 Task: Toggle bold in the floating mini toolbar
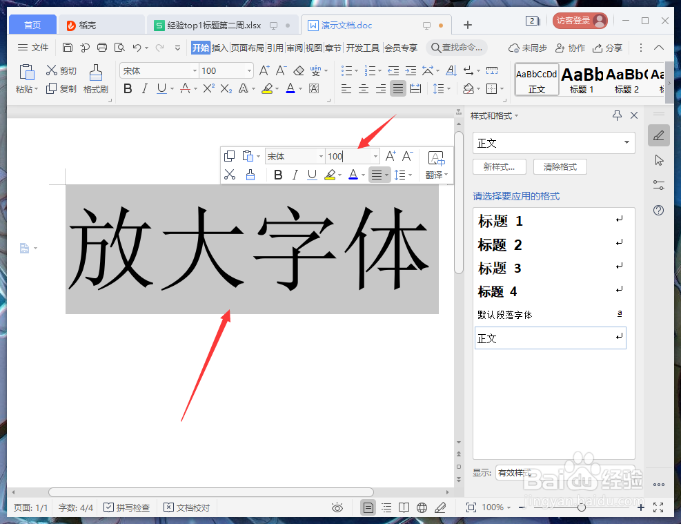tap(278, 175)
